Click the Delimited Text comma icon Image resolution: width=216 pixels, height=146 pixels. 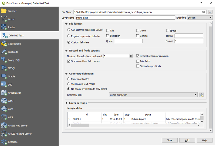tap(5, 35)
